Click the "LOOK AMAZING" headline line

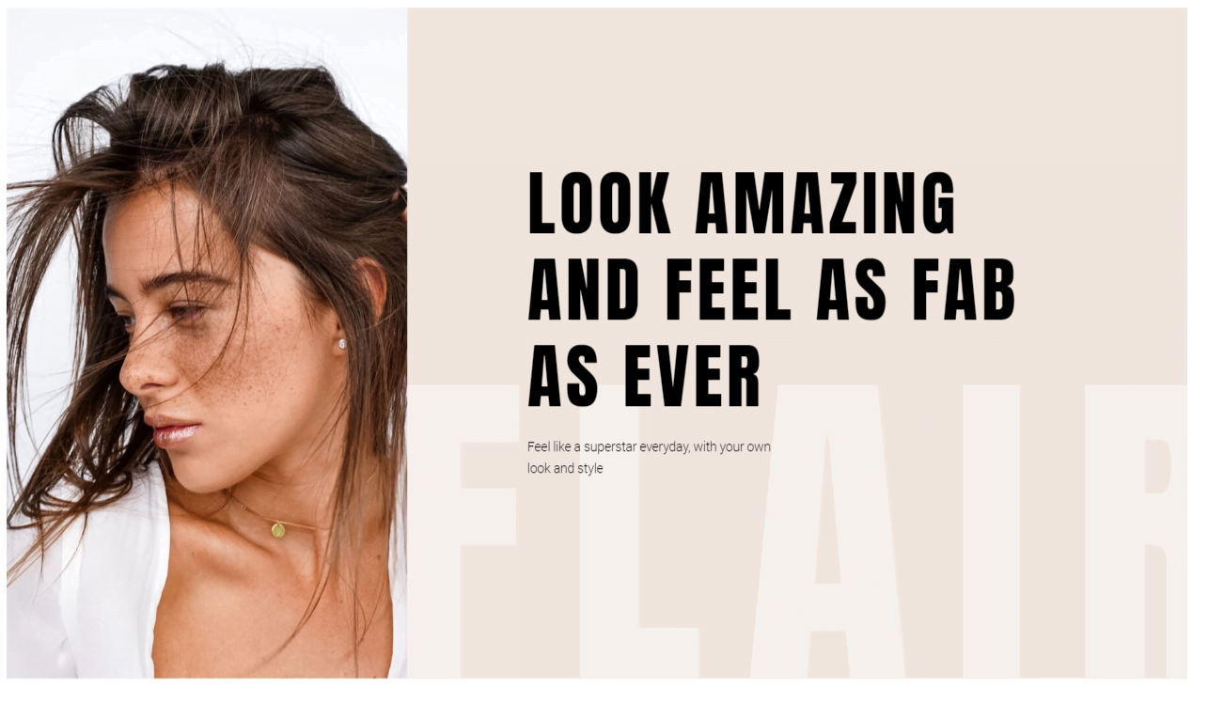742,203
